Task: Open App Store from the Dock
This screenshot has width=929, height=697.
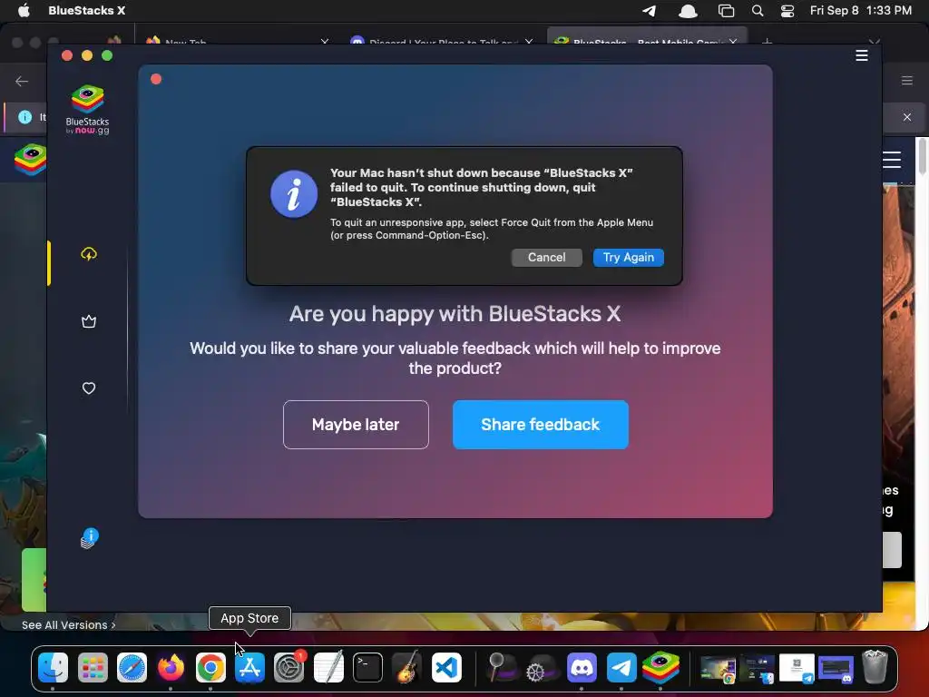Action: pos(249,667)
